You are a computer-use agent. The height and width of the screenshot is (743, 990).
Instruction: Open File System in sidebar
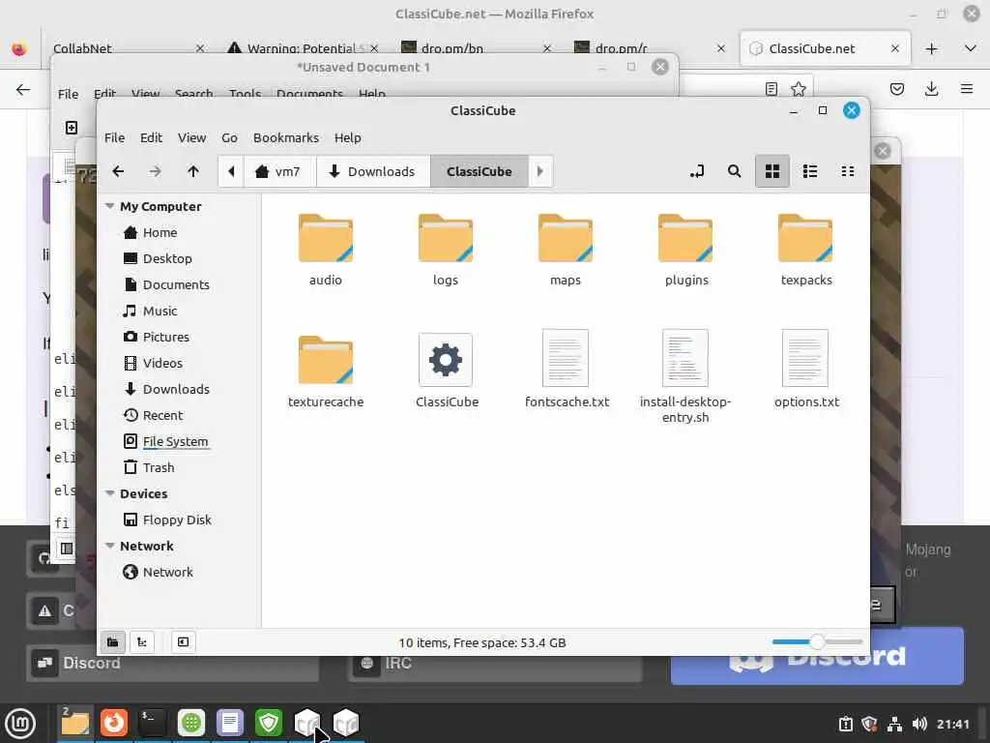click(x=175, y=441)
